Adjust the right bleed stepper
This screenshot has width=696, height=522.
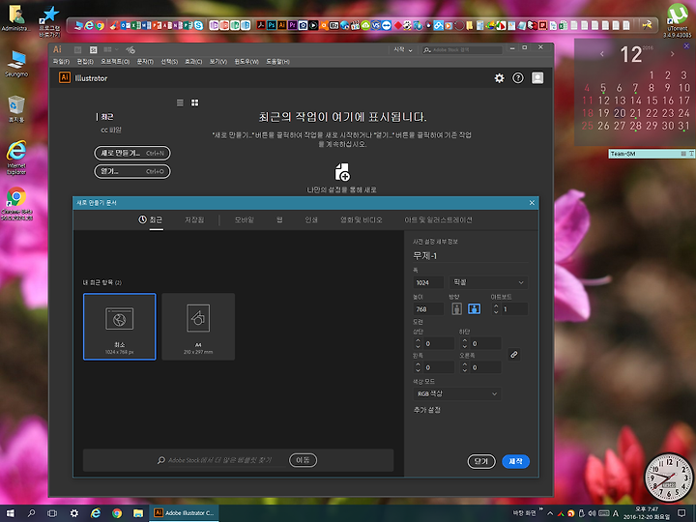pyautogui.click(x=464, y=367)
